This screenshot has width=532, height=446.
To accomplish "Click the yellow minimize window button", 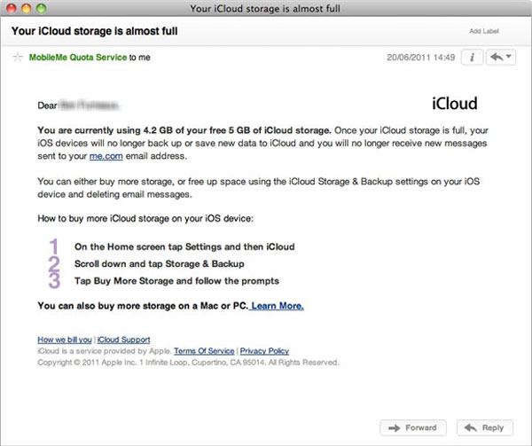I will pos(27,8).
